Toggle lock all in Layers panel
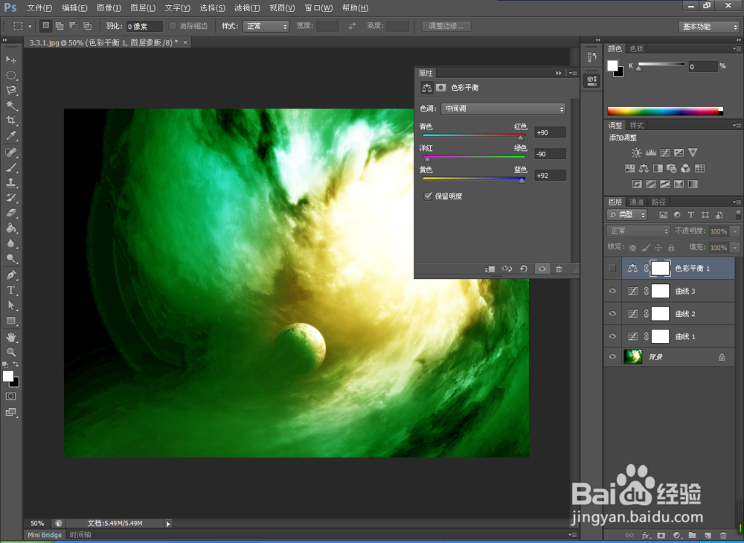 (671, 248)
